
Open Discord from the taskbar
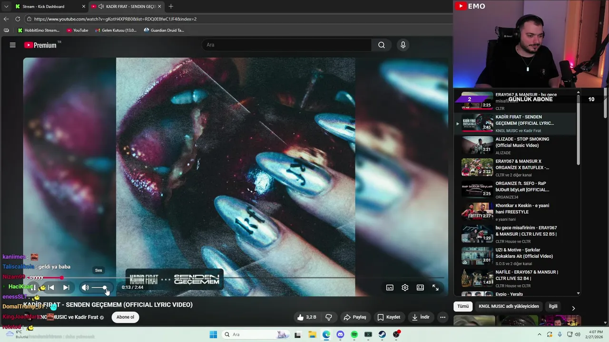pos(340,334)
